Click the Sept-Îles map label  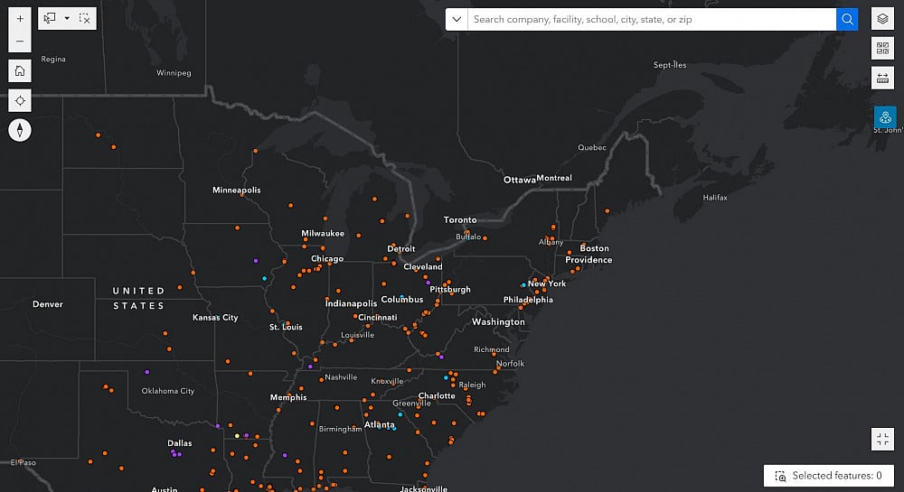670,64
